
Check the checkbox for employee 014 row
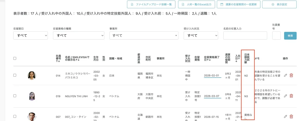click(15, 75)
